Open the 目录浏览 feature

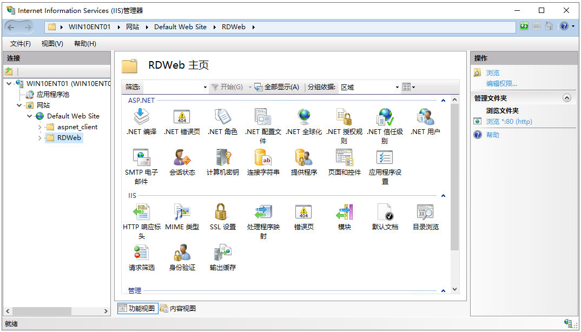[x=425, y=217]
